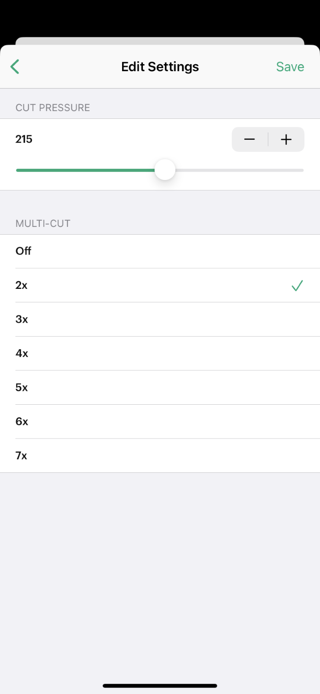Tap the Cut Pressure section header
Viewport: 320px width, 694px height.
53,108
